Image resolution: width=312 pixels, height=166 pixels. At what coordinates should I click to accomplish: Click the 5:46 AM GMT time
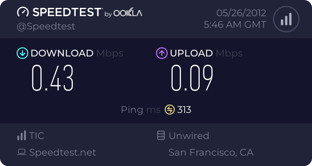pyautogui.click(x=235, y=25)
